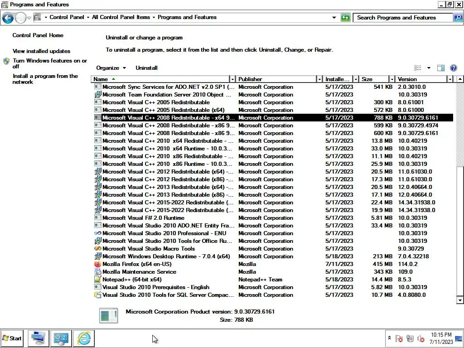Open Turn Windows features on or off
Viewport: 464px width, 348px height.
pos(50,63)
